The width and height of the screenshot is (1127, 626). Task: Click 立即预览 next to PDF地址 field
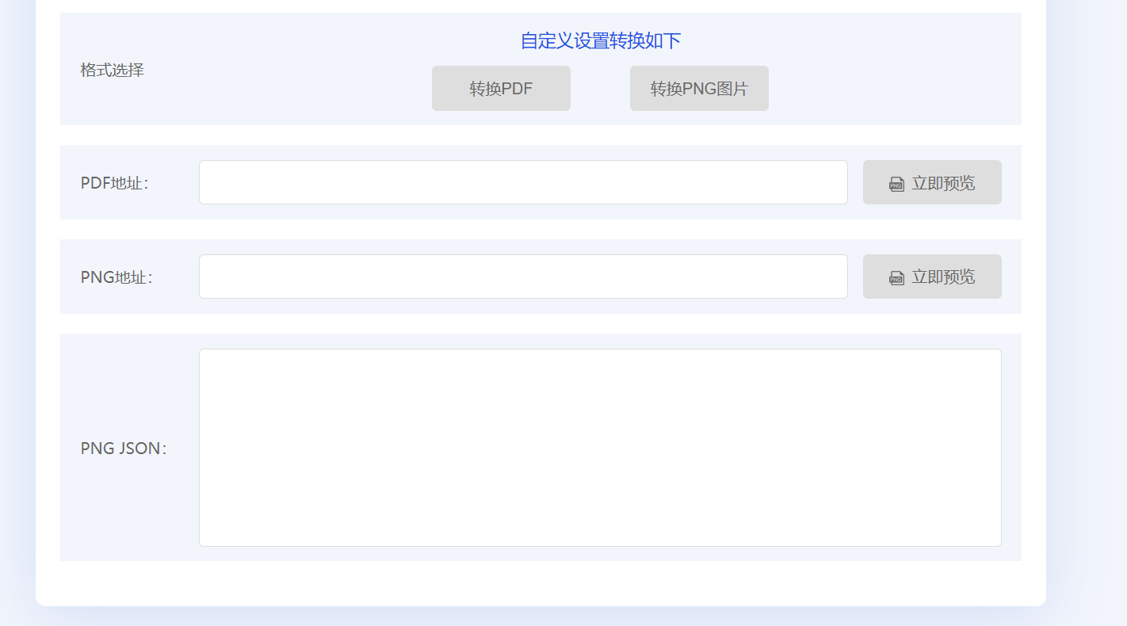tap(932, 181)
